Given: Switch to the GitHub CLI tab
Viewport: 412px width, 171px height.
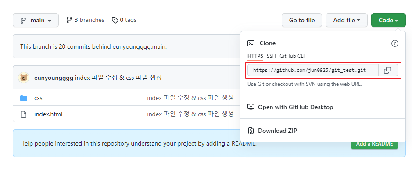Looking at the screenshot, I should [x=292, y=56].
